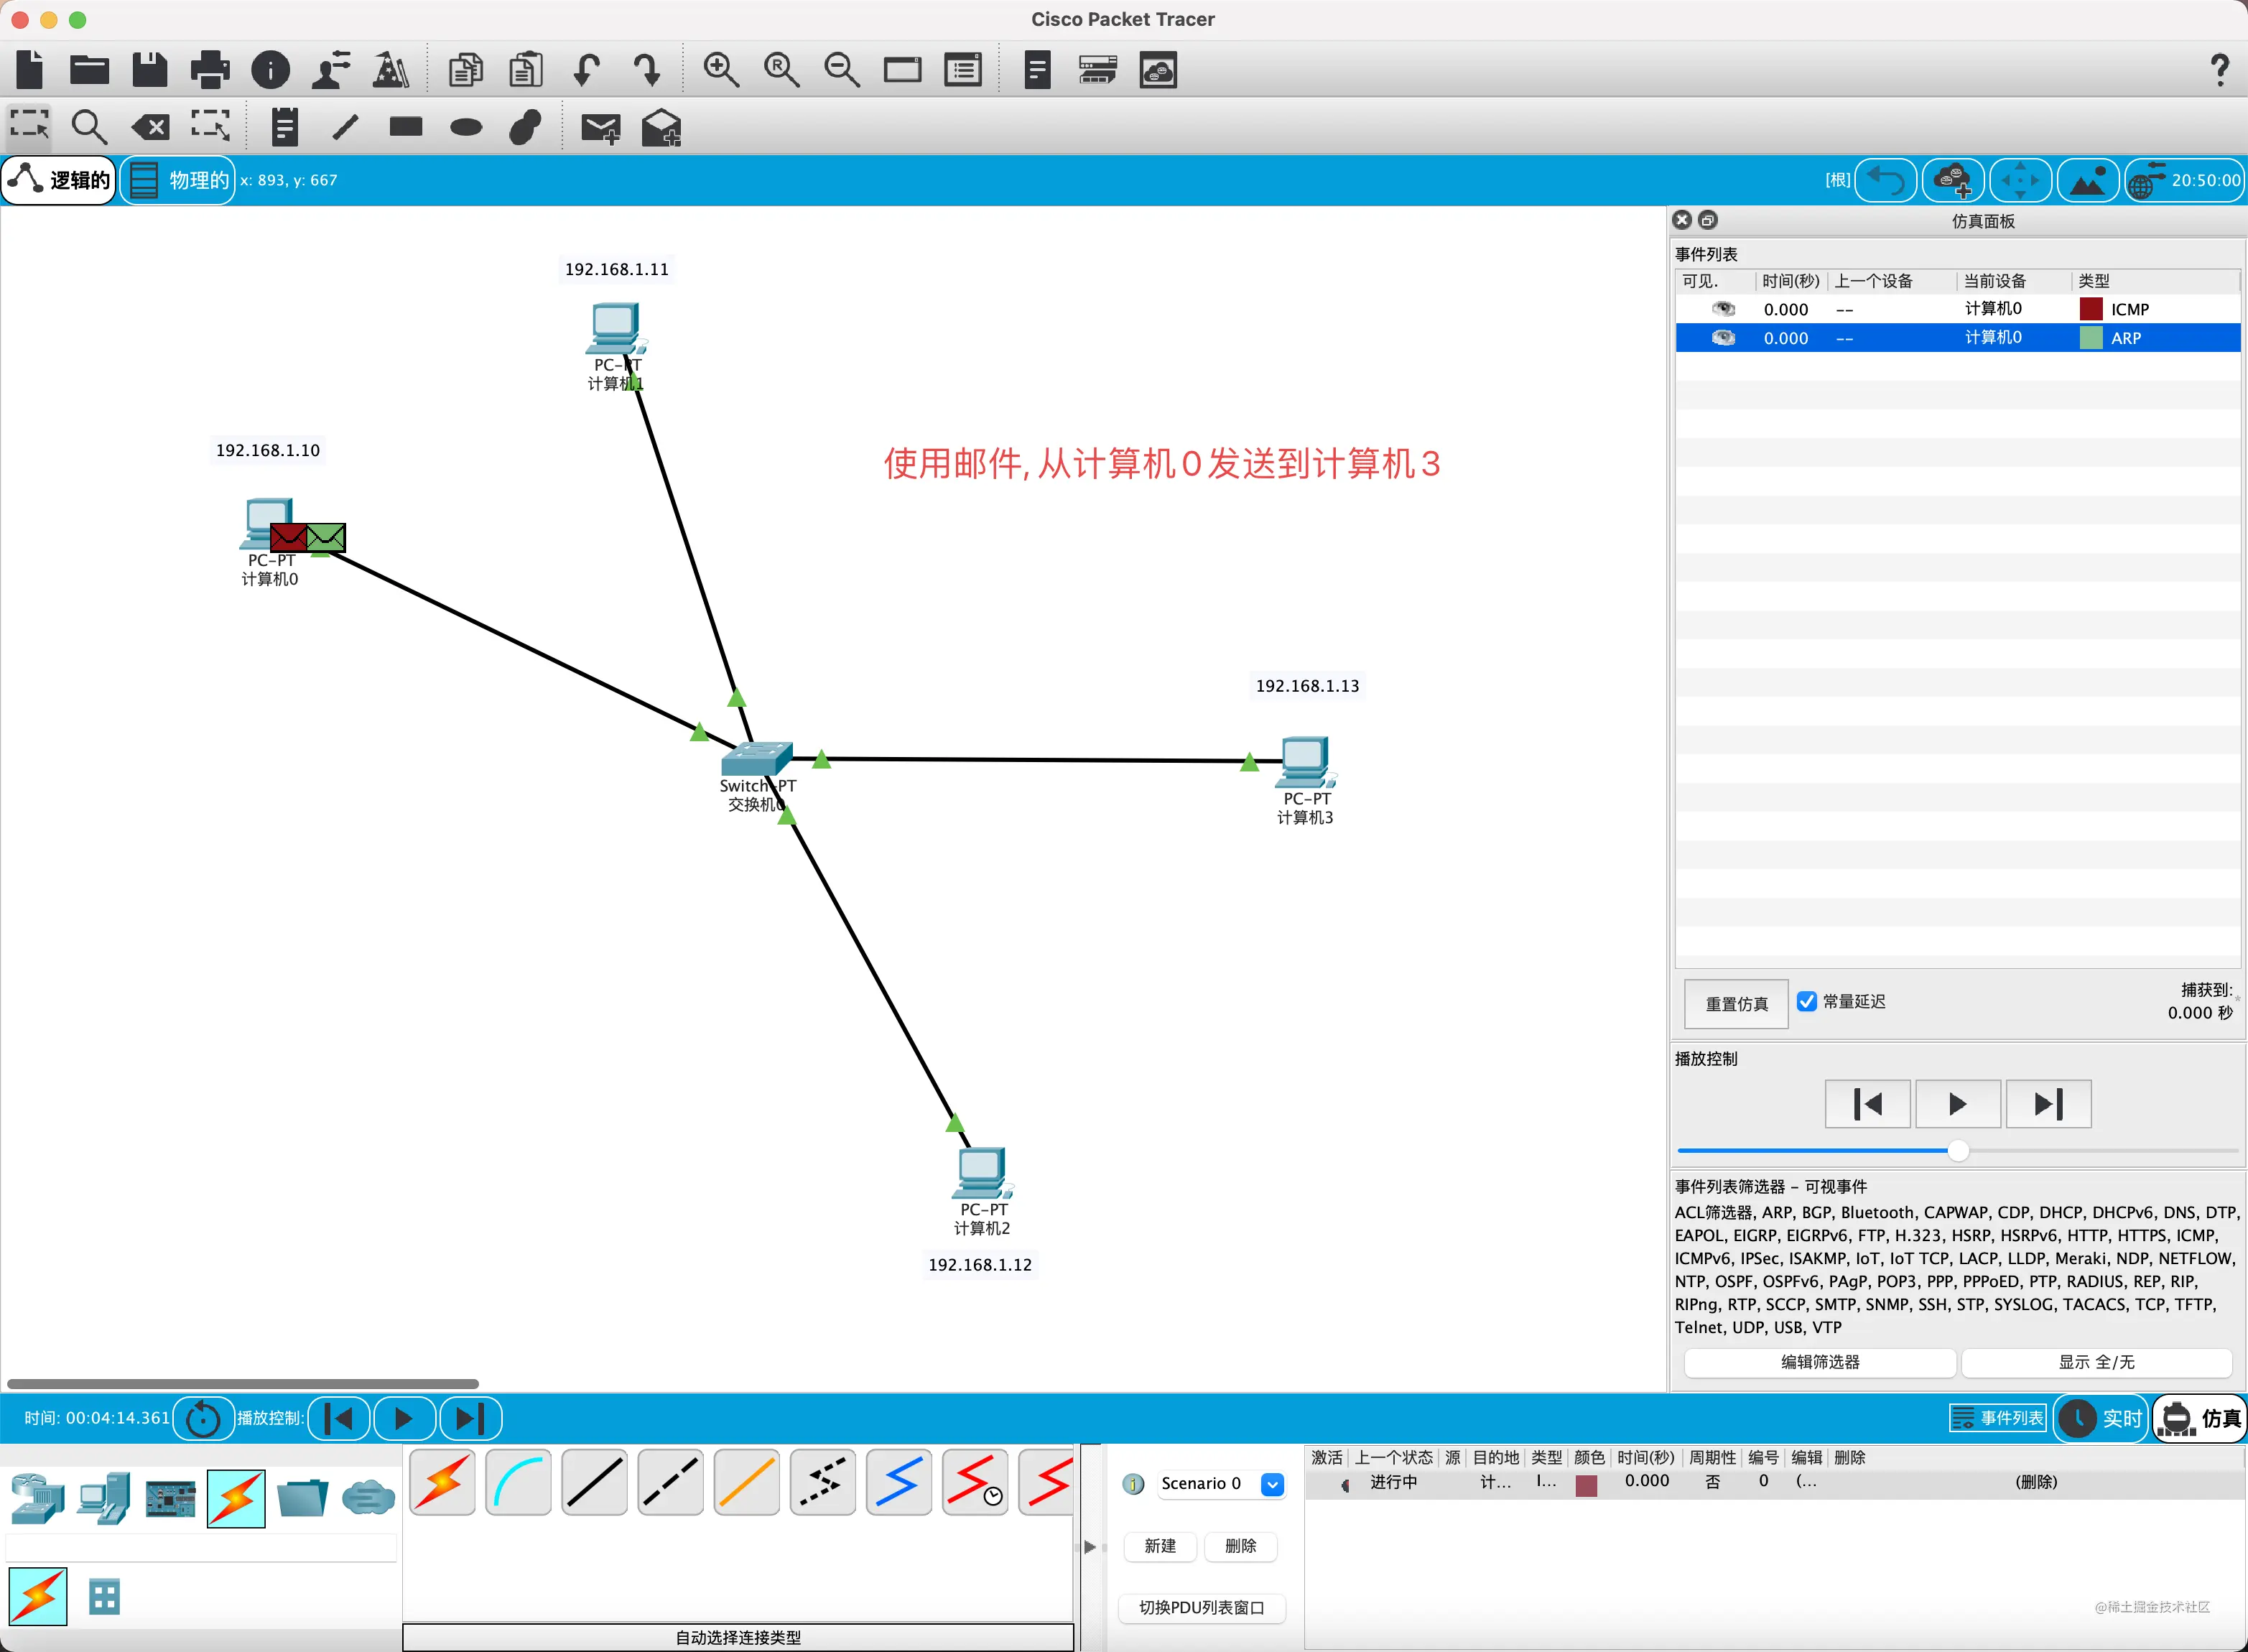The width and height of the screenshot is (2248, 1652).
Task: Click the 显示 全/无 button
Action: pyautogui.click(x=2096, y=1362)
